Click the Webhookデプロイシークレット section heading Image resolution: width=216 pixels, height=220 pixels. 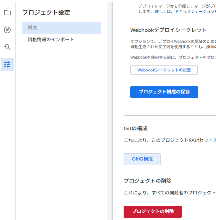pos(168,30)
